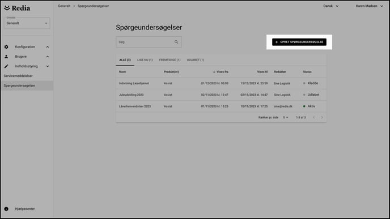Click the Indholdsstyring pencil icon
The image size is (390, 219).
point(6,66)
